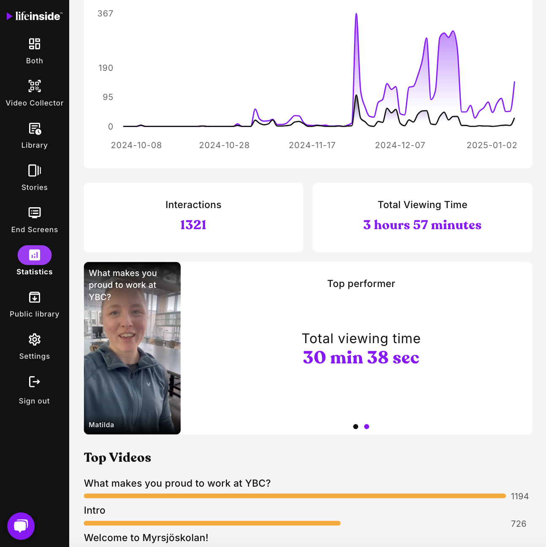Switch to the first carousel dot
546x547 pixels.
pyautogui.click(x=356, y=427)
